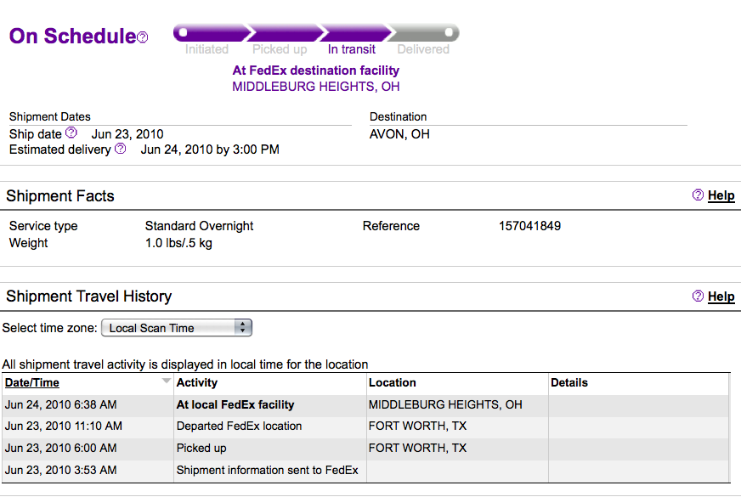Click the Delivered segment of the progress bar

(423, 33)
